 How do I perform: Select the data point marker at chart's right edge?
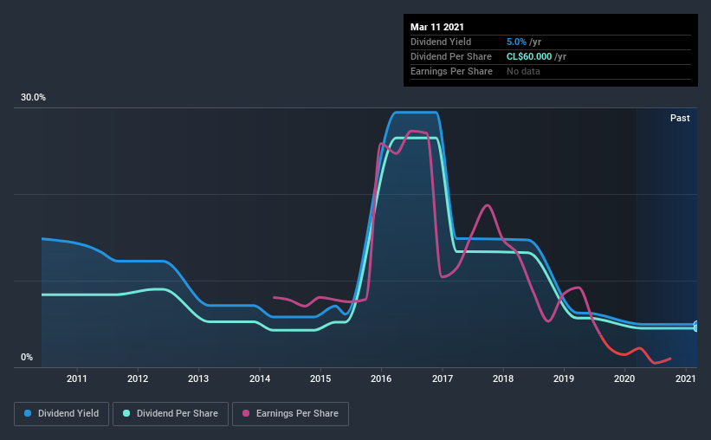point(696,327)
